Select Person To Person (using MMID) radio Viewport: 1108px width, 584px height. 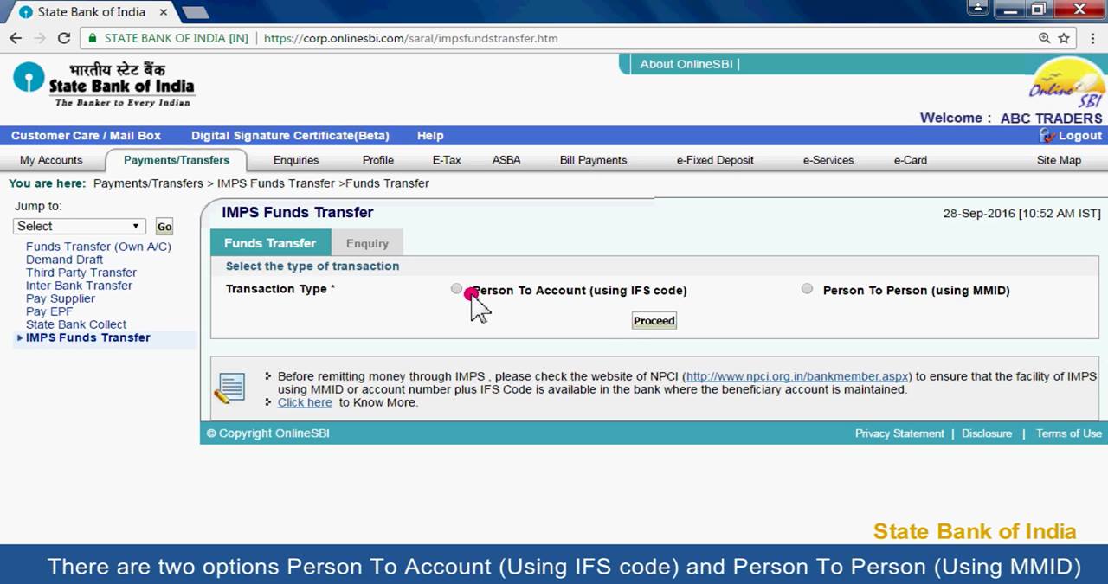pos(807,289)
